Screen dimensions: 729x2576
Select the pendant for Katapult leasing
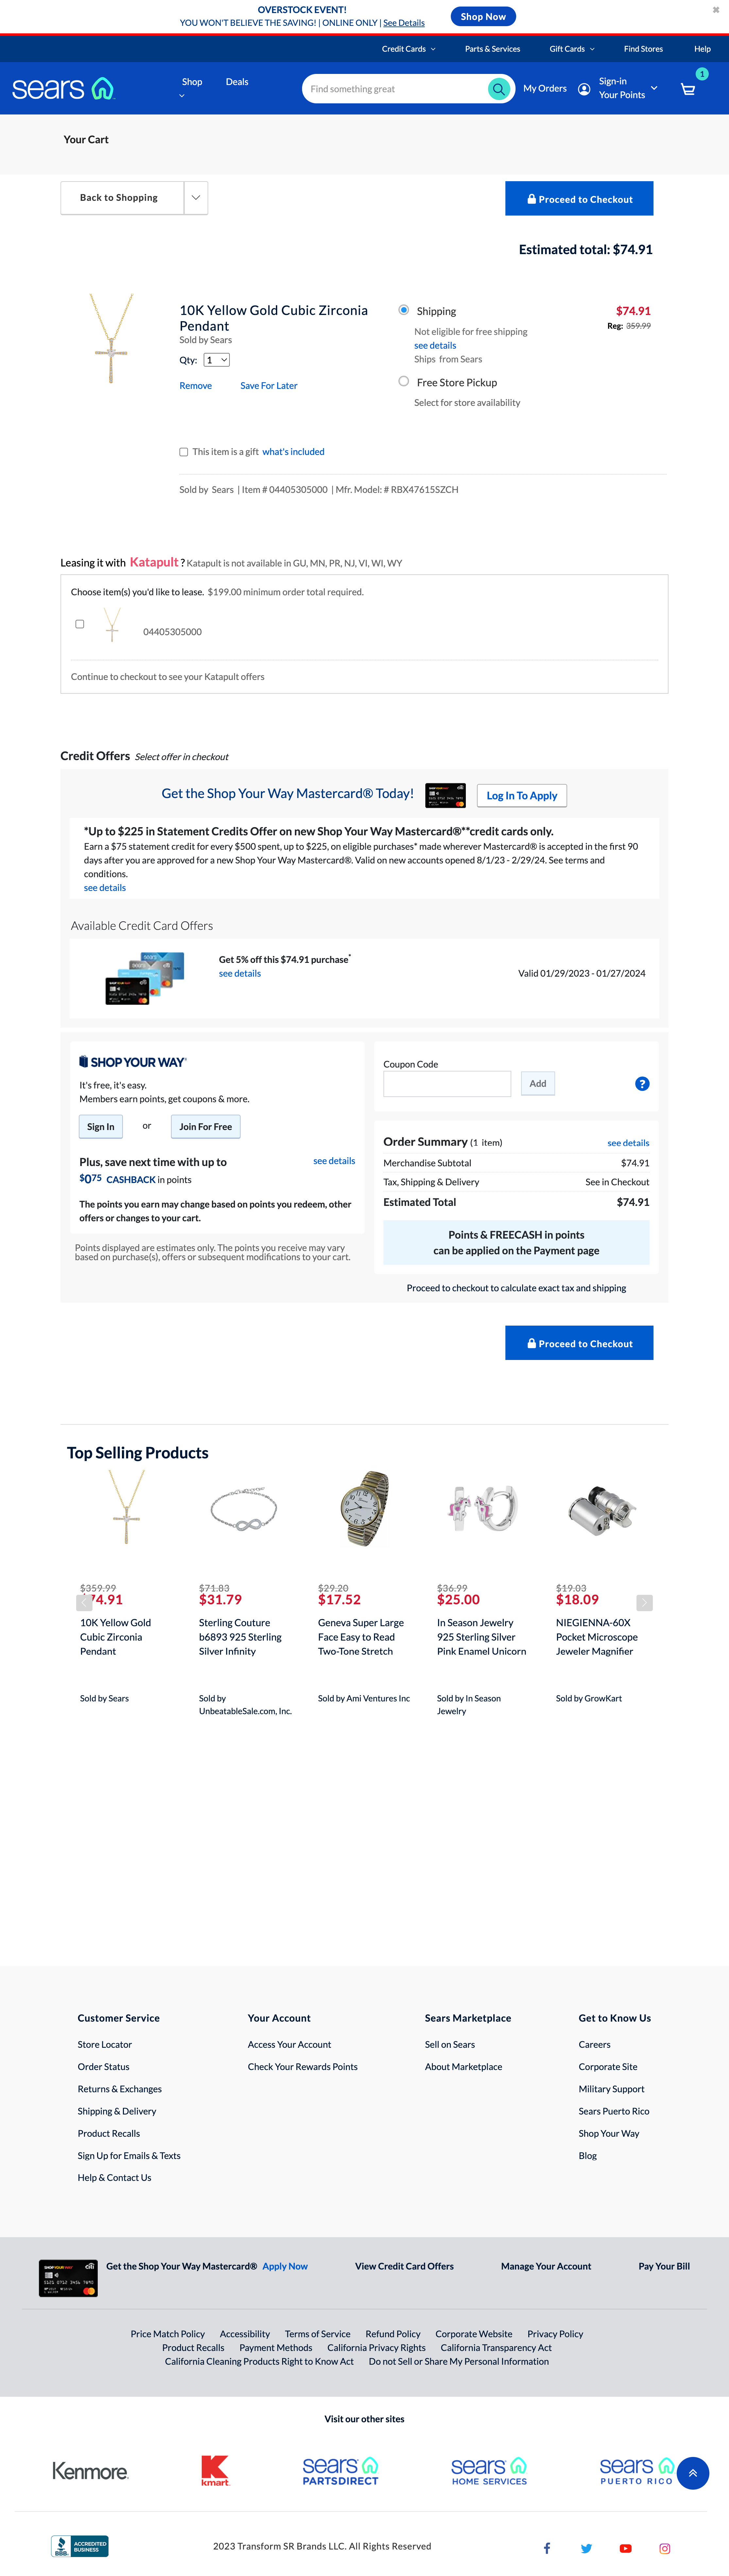(x=80, y=624)
